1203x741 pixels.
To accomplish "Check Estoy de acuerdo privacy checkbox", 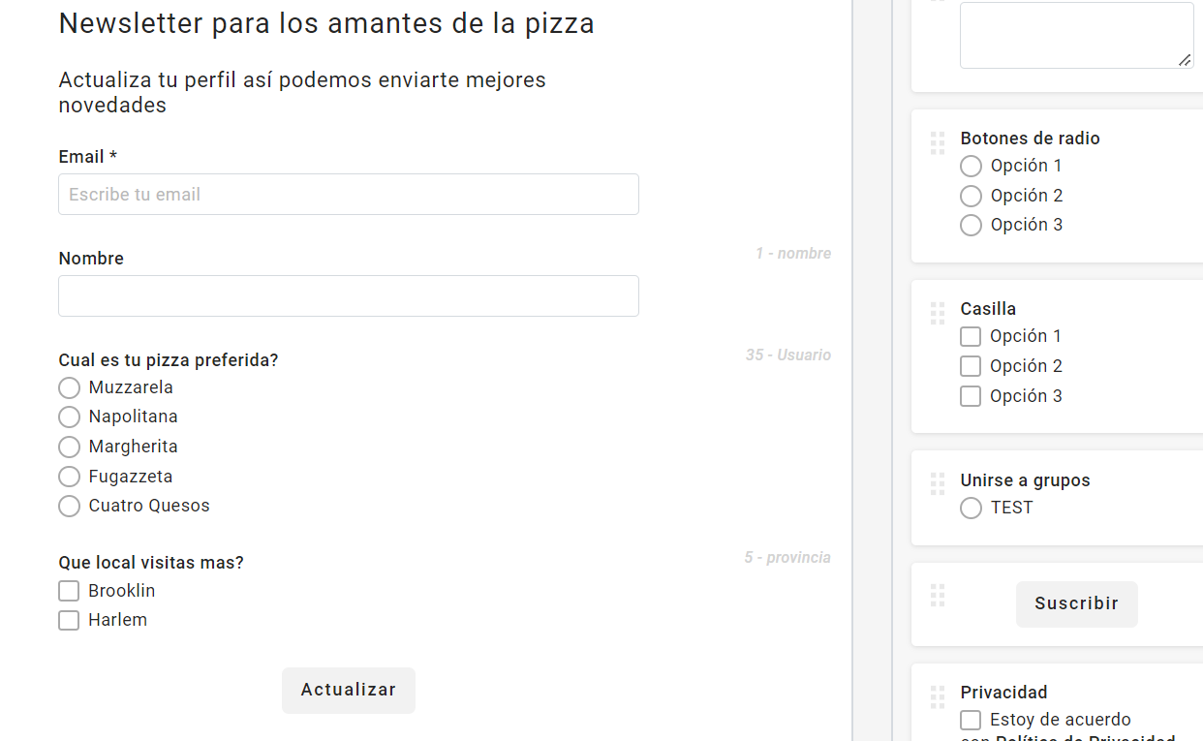I will pos(971,720).
